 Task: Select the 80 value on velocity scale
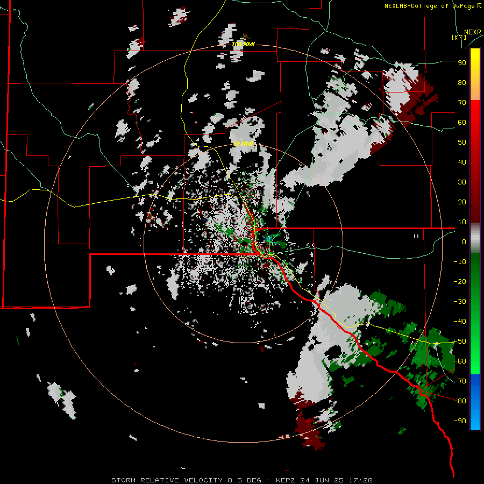click(x=462, y=83)
